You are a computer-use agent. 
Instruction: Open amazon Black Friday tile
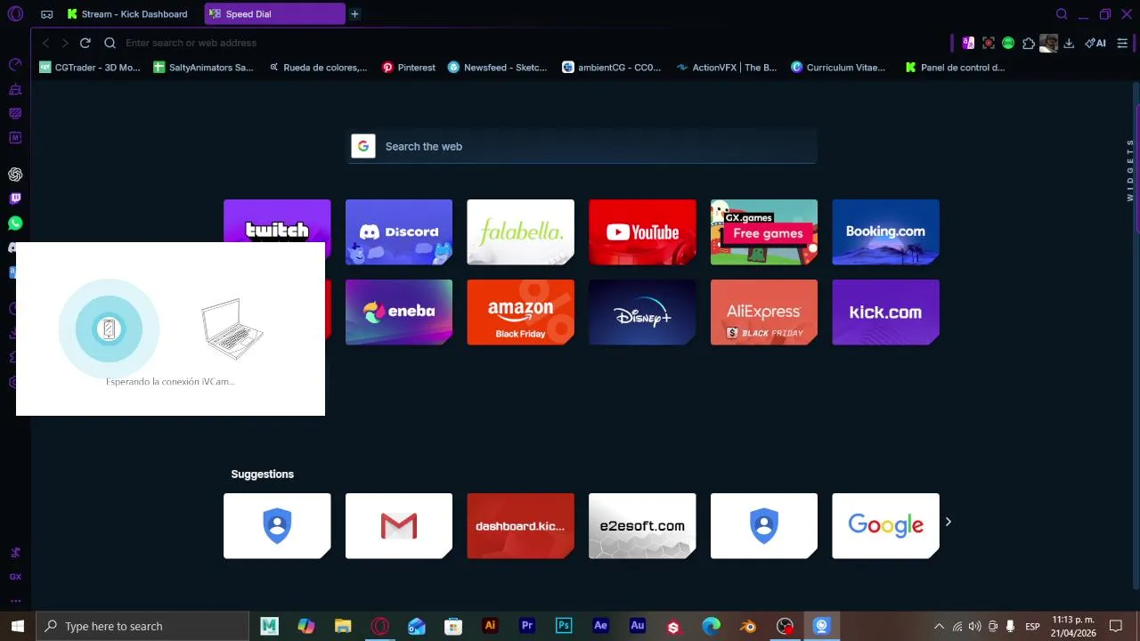click(520, 312)
